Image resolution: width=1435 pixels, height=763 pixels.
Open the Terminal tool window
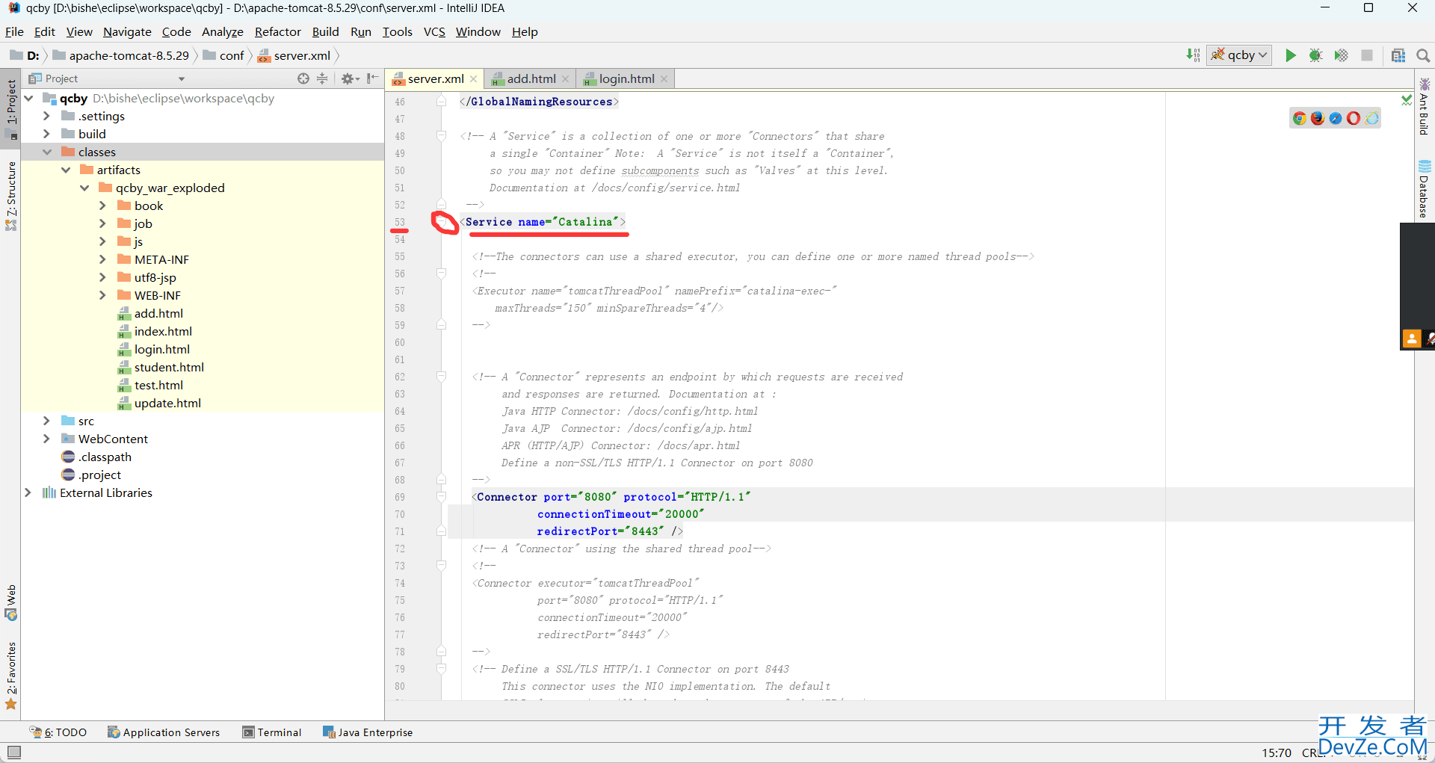click(x=272, y=732)
